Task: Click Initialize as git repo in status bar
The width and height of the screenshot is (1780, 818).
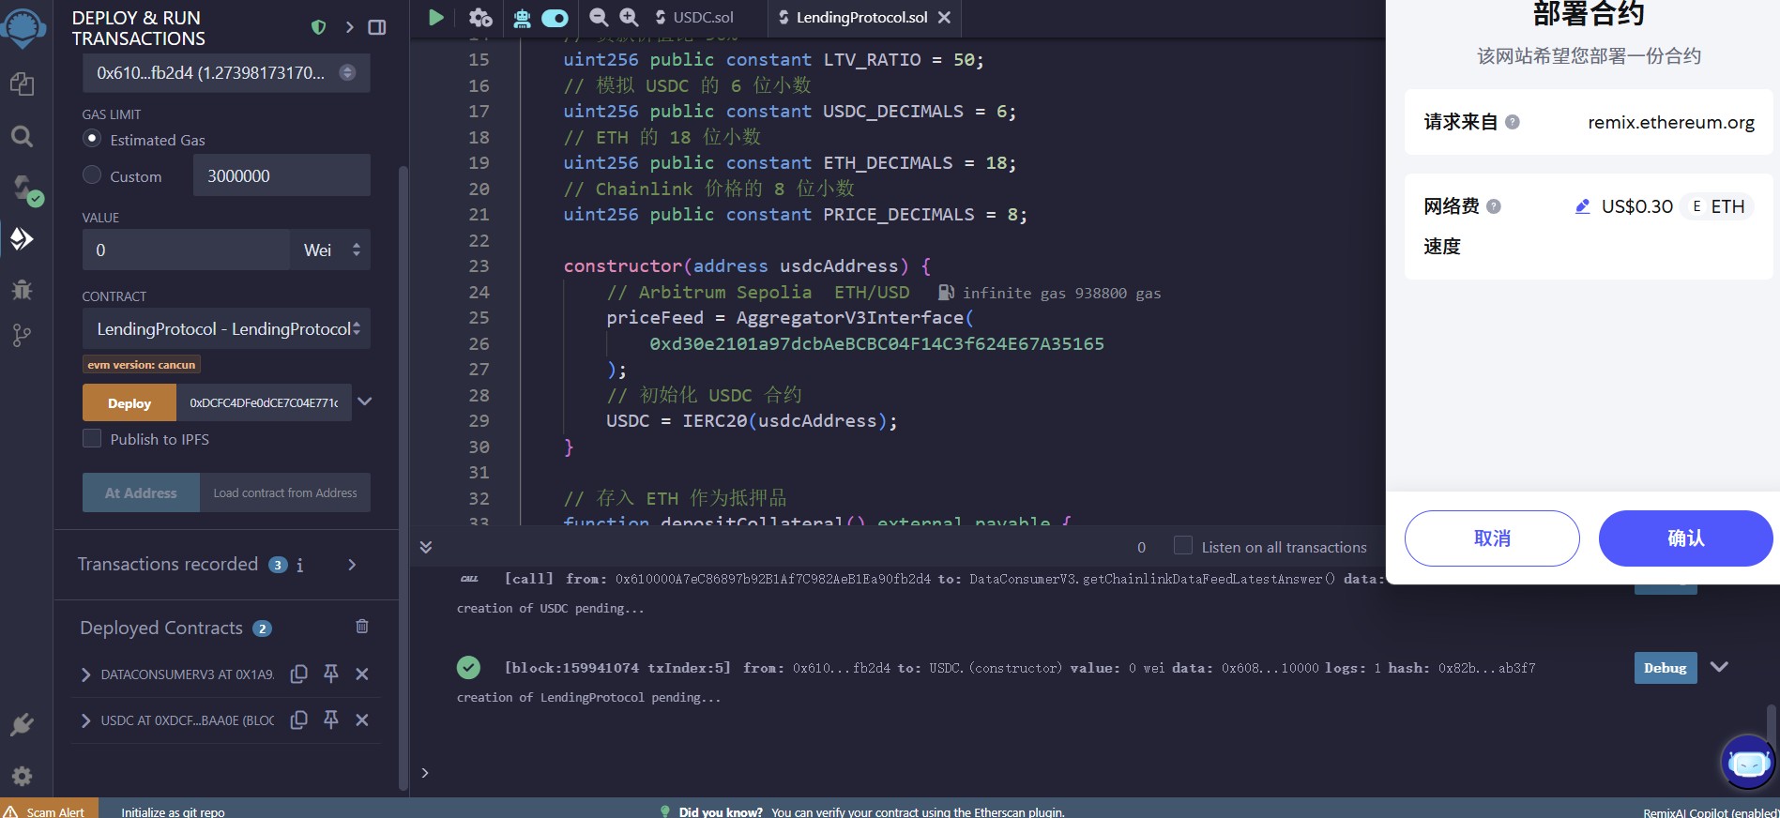Action: (173, 811)
